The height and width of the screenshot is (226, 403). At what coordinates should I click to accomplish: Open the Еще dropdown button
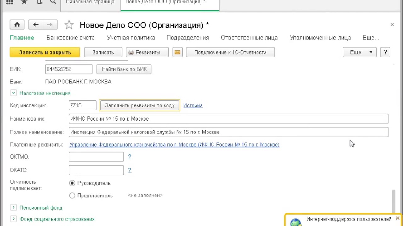359,52
